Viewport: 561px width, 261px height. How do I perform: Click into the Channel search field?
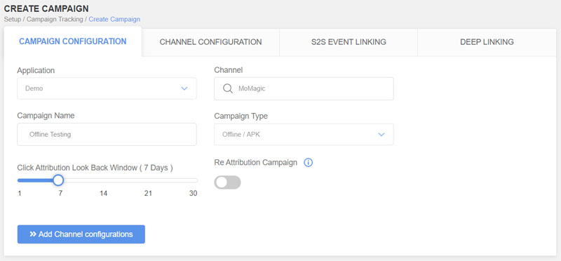click(304, 88)
